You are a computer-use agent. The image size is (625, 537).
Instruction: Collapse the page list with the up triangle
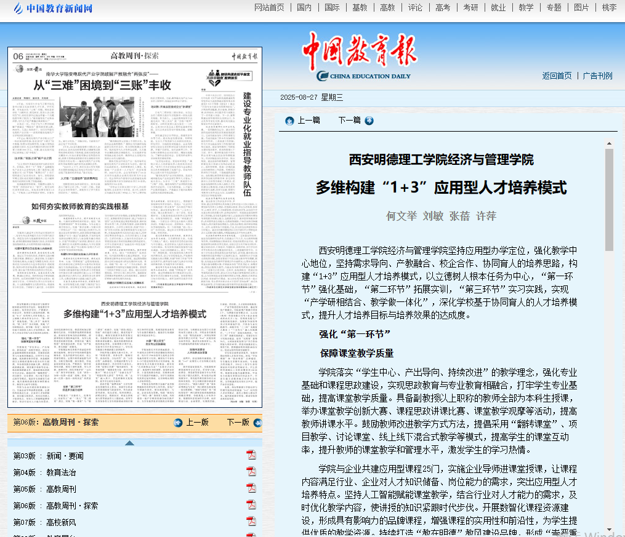pos(129,443)
